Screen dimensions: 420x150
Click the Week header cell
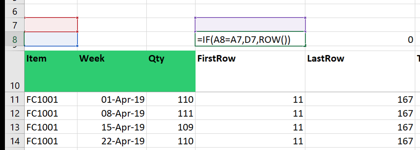click(112, 71)
